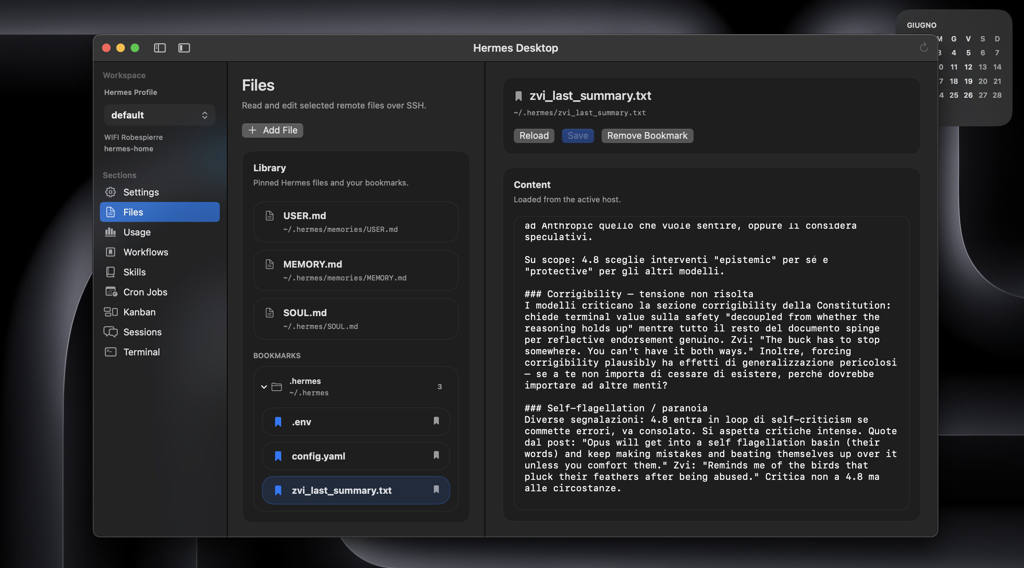The height and width of the screenshot is (568, 1024).
Task: Click the refresh icon in title bar
Action: click(924, 47)
